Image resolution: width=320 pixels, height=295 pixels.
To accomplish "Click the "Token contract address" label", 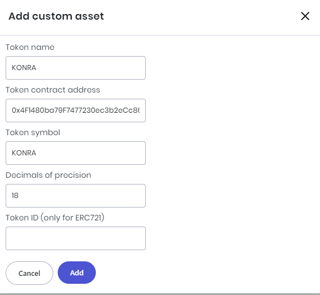I will click(53, 90).
